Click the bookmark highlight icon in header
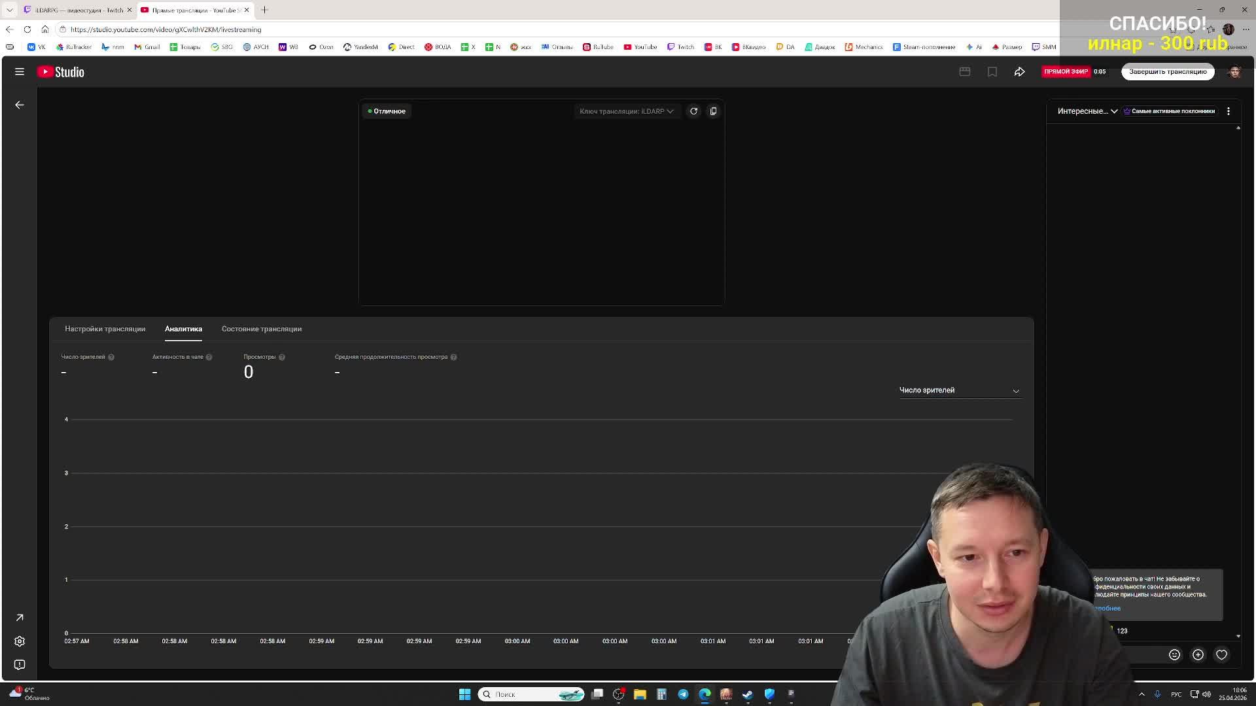The height and width of the screenshot is (706, 1256). (992, 72)
